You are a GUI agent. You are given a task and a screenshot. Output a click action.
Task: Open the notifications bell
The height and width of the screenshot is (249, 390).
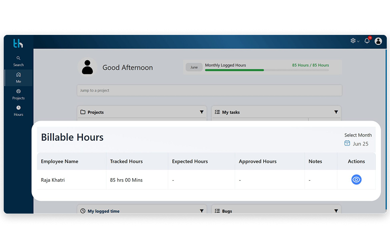tap(367, 41)
